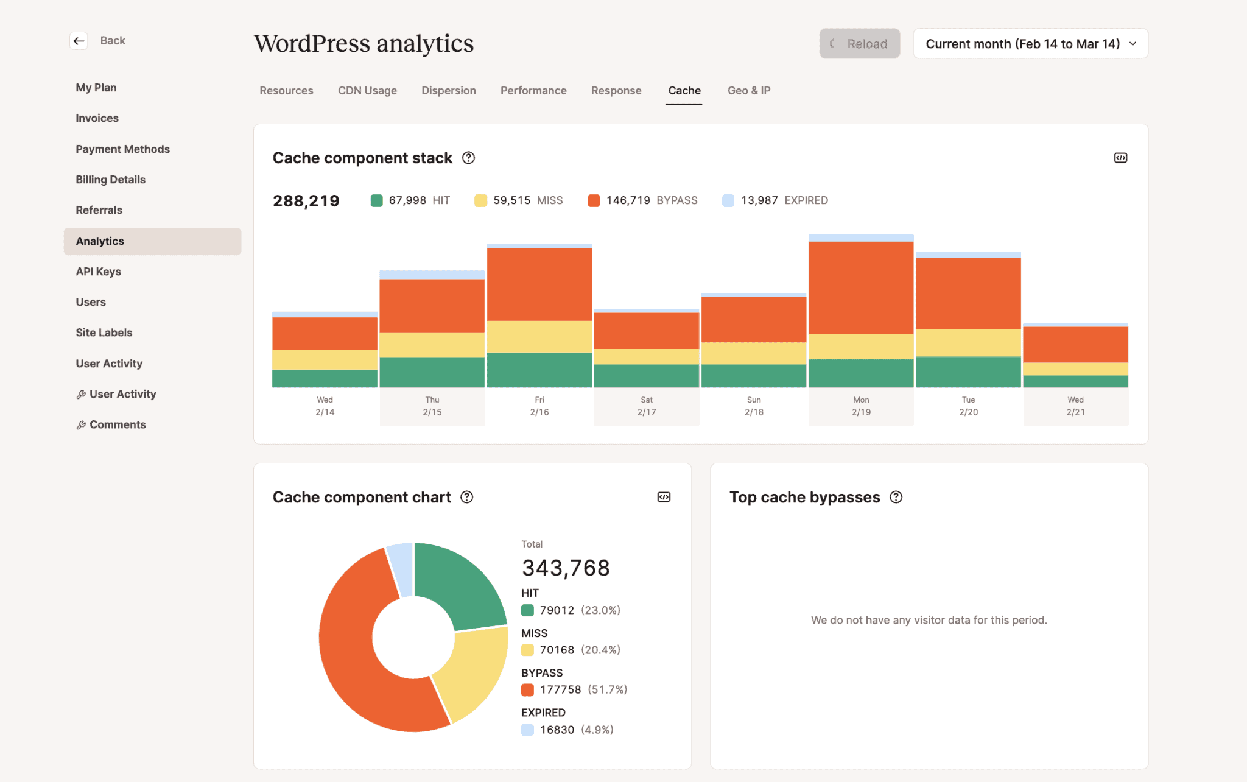Toggle the BYPASS series in the legend
This screenshot has height=782, width=1247.
(x=643, y=200)
